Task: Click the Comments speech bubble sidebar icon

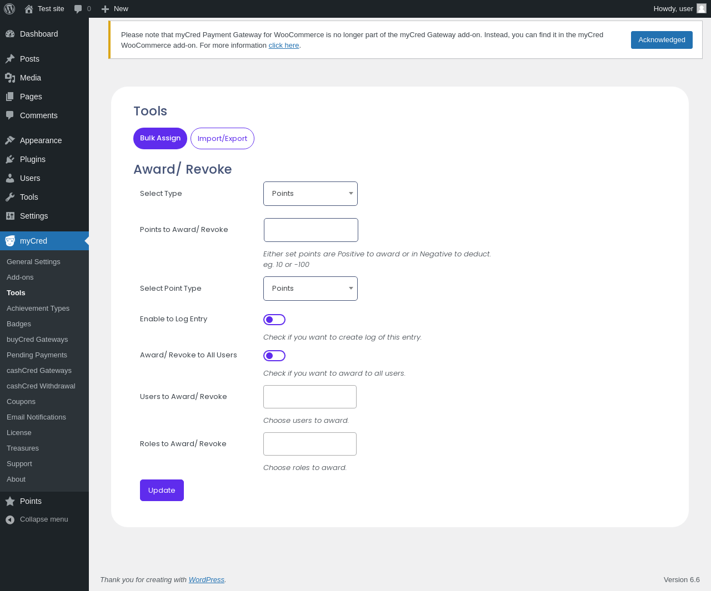Action: [10, 115]
